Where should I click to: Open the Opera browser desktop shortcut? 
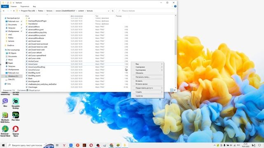(16, 131)
